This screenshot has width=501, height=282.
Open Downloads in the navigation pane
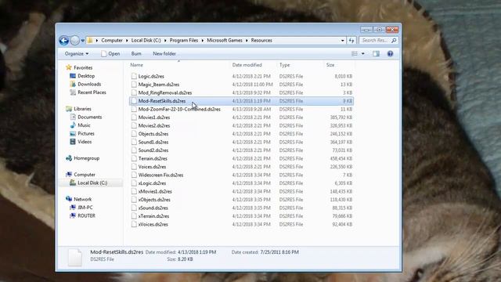pyautogui.click(x=89, y=84)
